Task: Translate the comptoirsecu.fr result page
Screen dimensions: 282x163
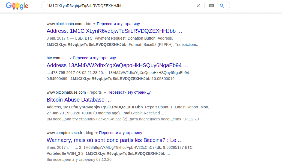Action: click(121, 133)
